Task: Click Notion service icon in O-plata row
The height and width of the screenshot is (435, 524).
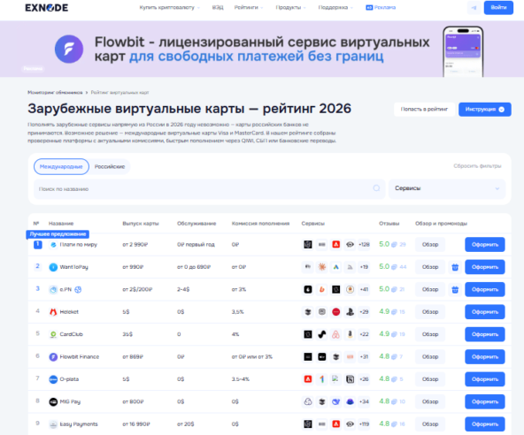Action: [350, 379]
